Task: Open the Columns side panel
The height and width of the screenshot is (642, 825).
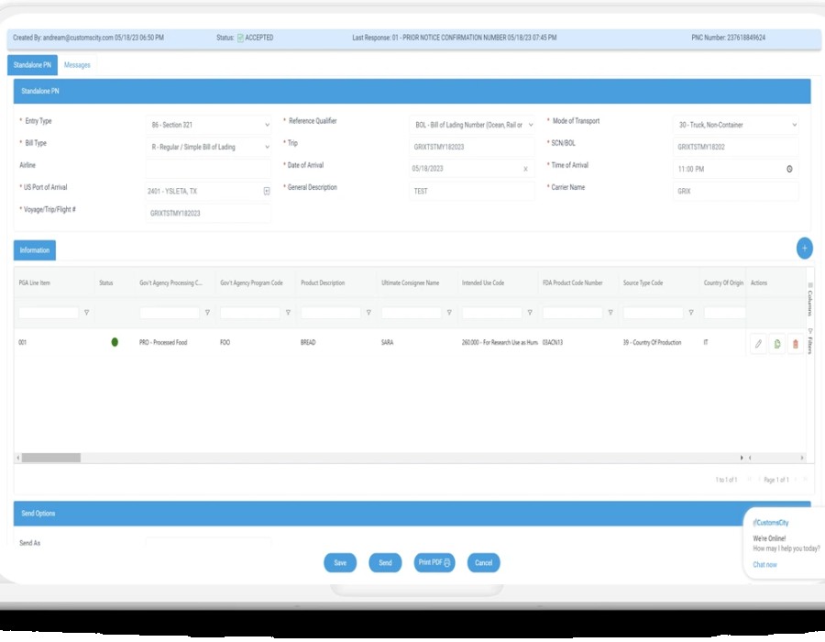Action: tap(809, 298)
